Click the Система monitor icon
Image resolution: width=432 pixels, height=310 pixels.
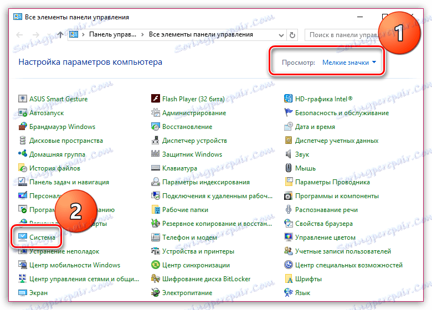click(23, 237)
